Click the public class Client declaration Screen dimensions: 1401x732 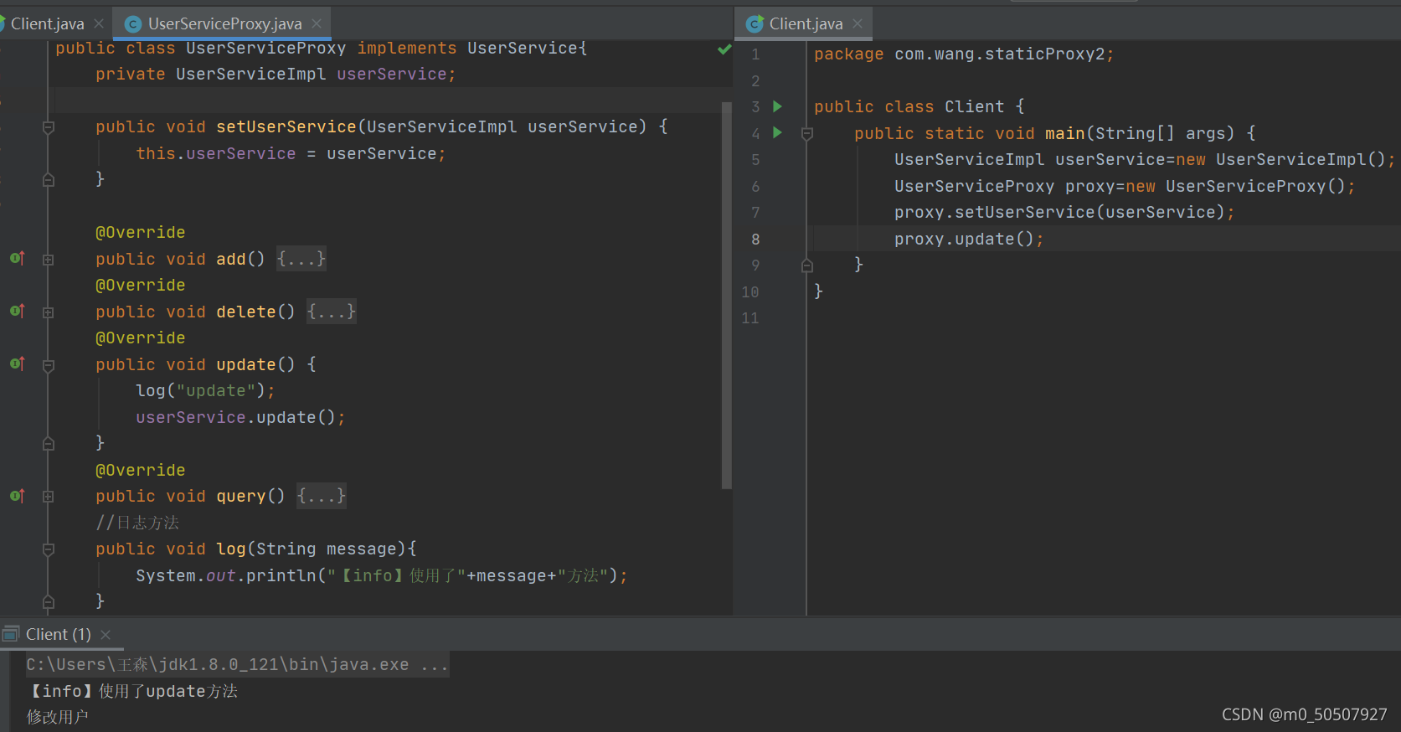coord(919,106)
